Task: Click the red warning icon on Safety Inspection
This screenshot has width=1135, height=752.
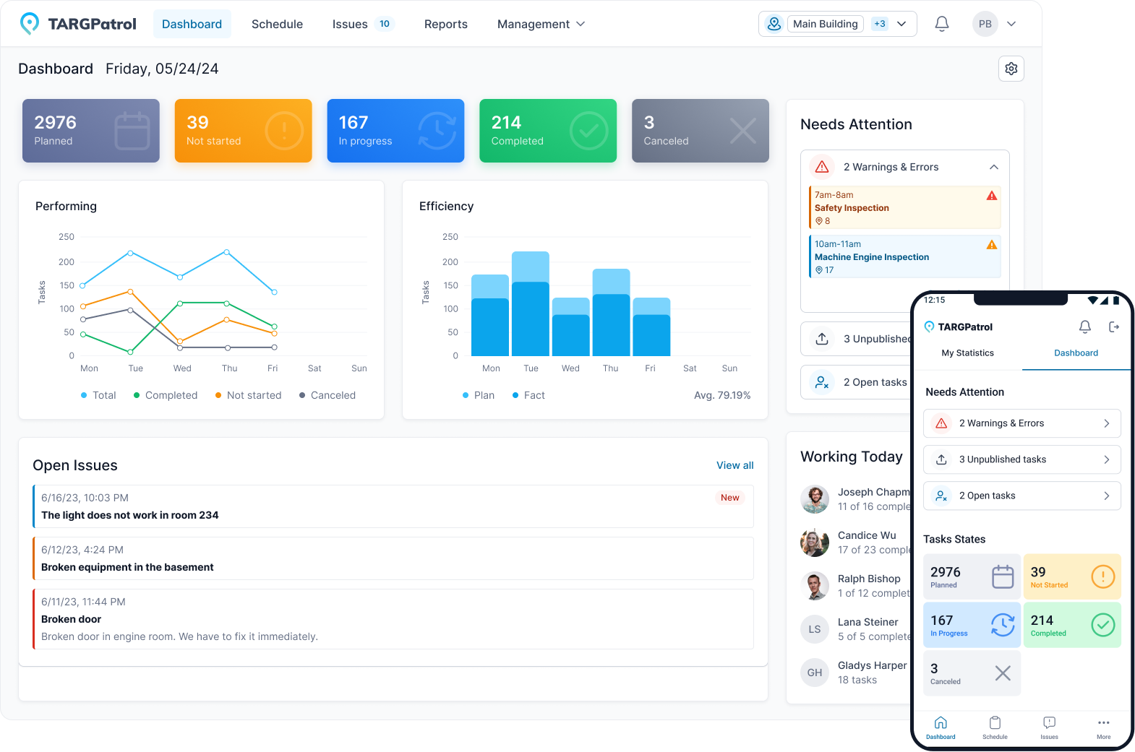Action: (x=992, y=196)
